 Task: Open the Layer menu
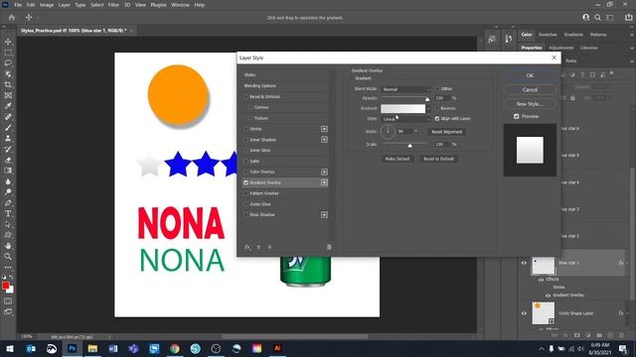(64, 5)
